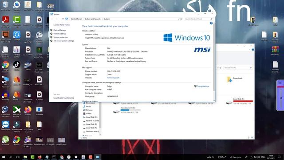Screen dimensions: 284x160
Task: Open Adobe Digital Editions desktop icon
Action: [5, 37]
